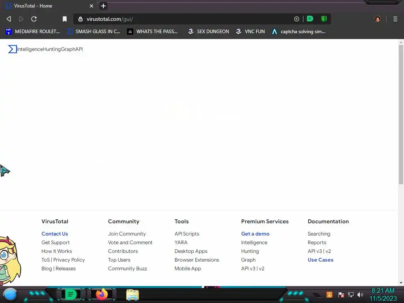Reload the VirusTotal page

click(34, 19)
